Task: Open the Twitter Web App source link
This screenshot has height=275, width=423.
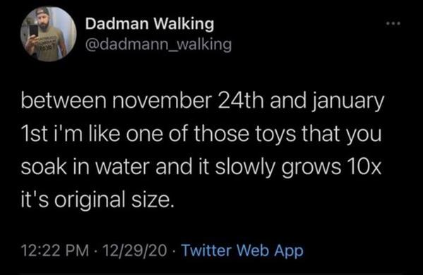Action: point(242,251)
